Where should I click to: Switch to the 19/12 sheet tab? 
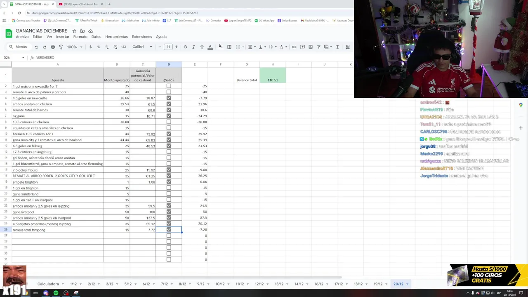coord(378,284)
